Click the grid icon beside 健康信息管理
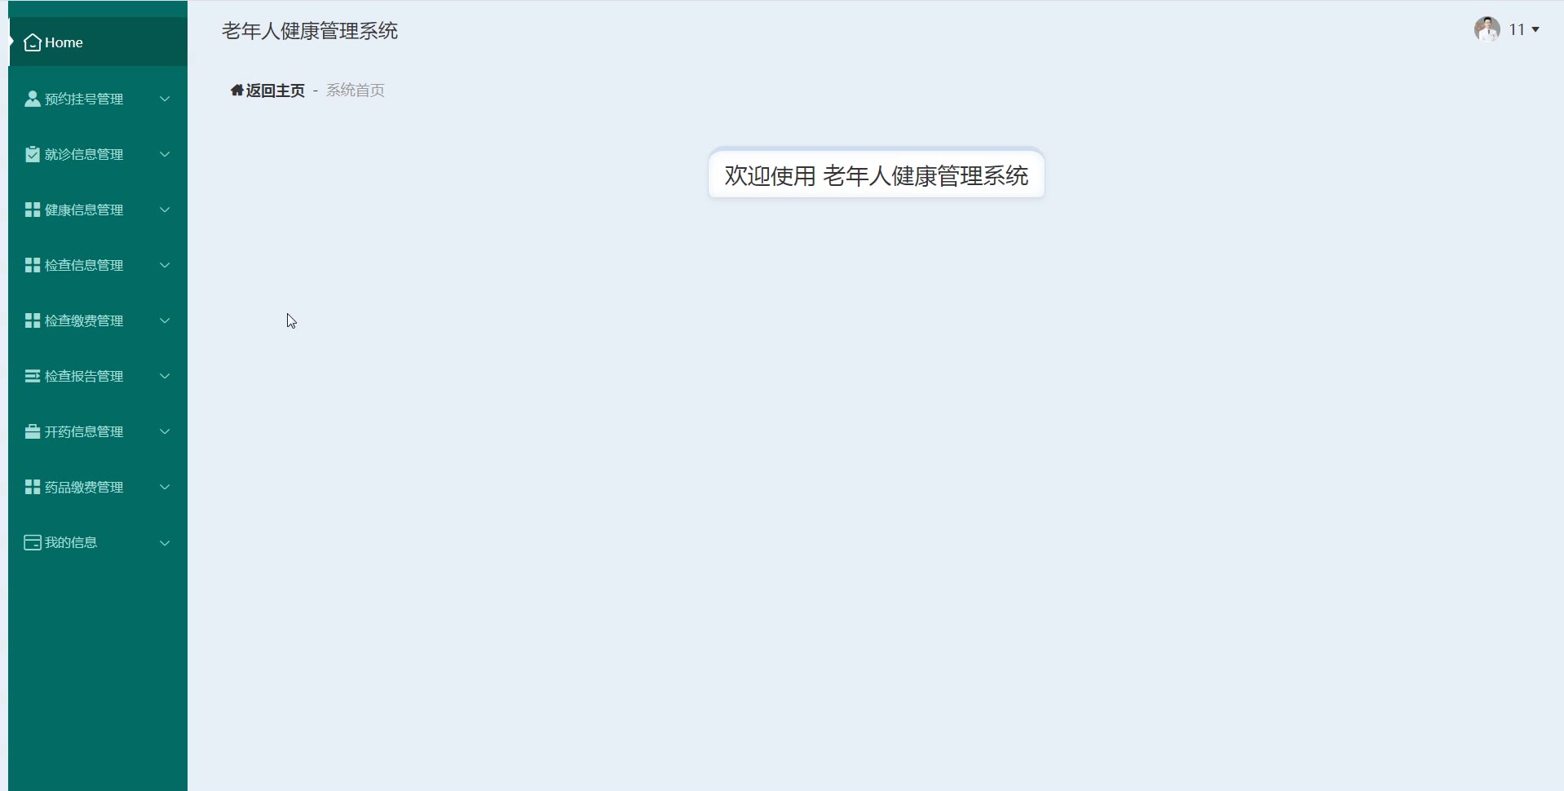This screenshot has height=791, width=1564. pos(33,210)
